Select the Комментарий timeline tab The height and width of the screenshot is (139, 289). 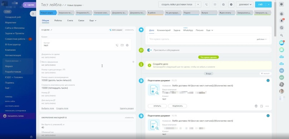click(164, 30)
